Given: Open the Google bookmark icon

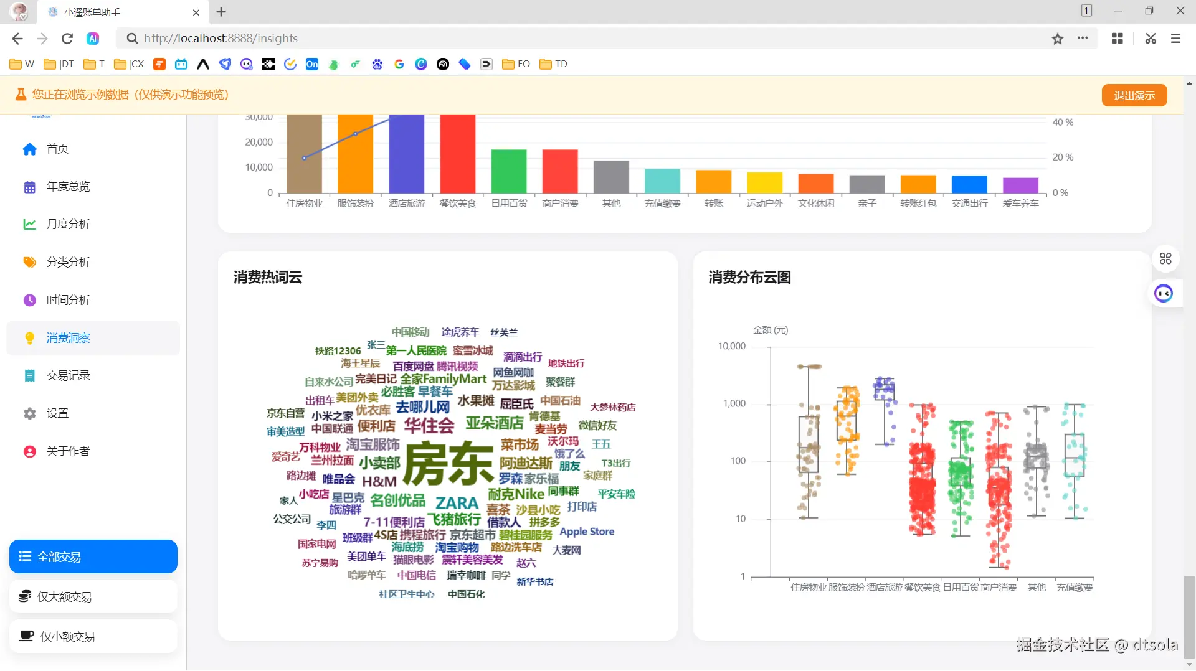Looking at the screenshot, I should click(x=399, y=64).
